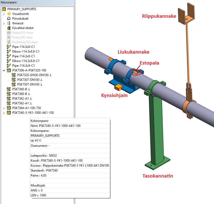Click the sun icon beside Visualisointi
The width and height of the screenshot is (214, 204).
pyautogui.click(x=9, y=14)
